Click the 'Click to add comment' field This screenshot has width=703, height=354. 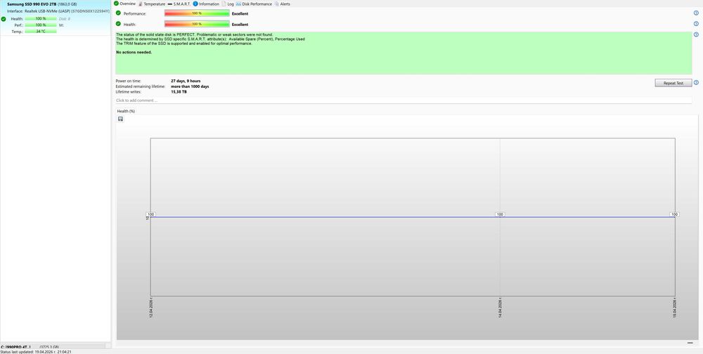click(x=404, y=100)
